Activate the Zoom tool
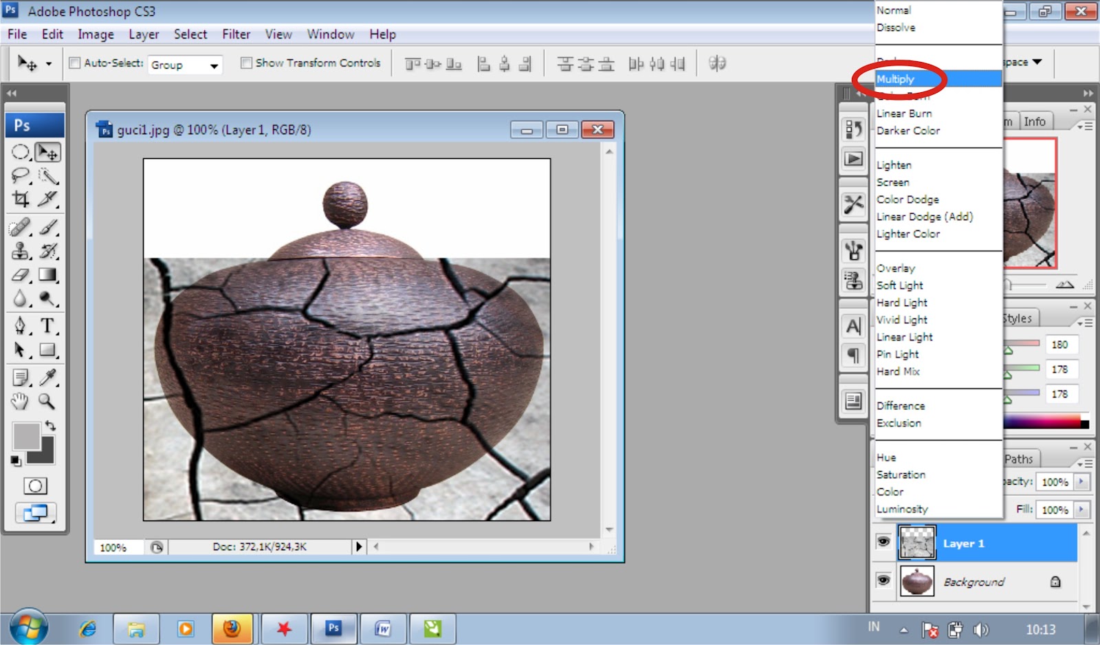 [47, 401]
